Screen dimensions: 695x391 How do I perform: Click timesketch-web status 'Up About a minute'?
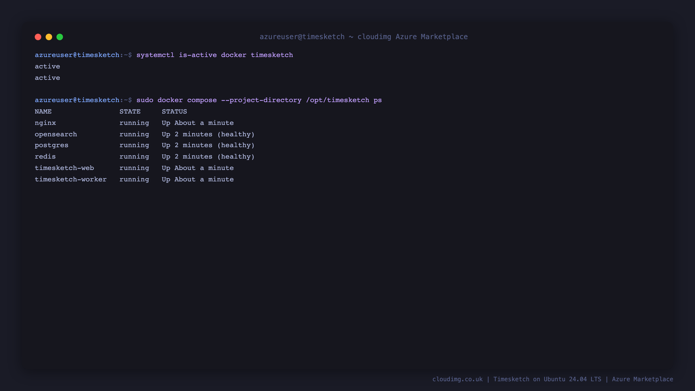coord(198,168)
